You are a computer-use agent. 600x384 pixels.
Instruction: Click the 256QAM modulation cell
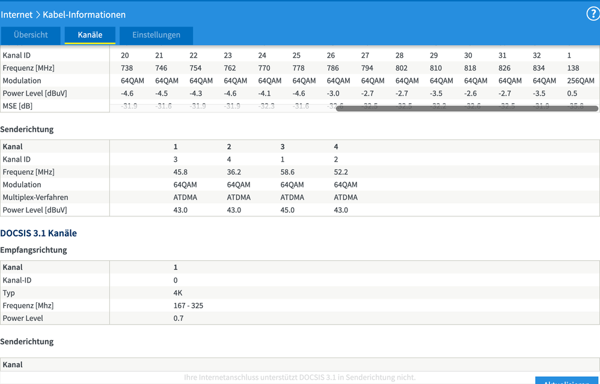click(581, 80)
